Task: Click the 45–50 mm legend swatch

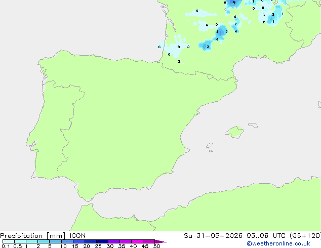Action: click(x=149, y=241)
